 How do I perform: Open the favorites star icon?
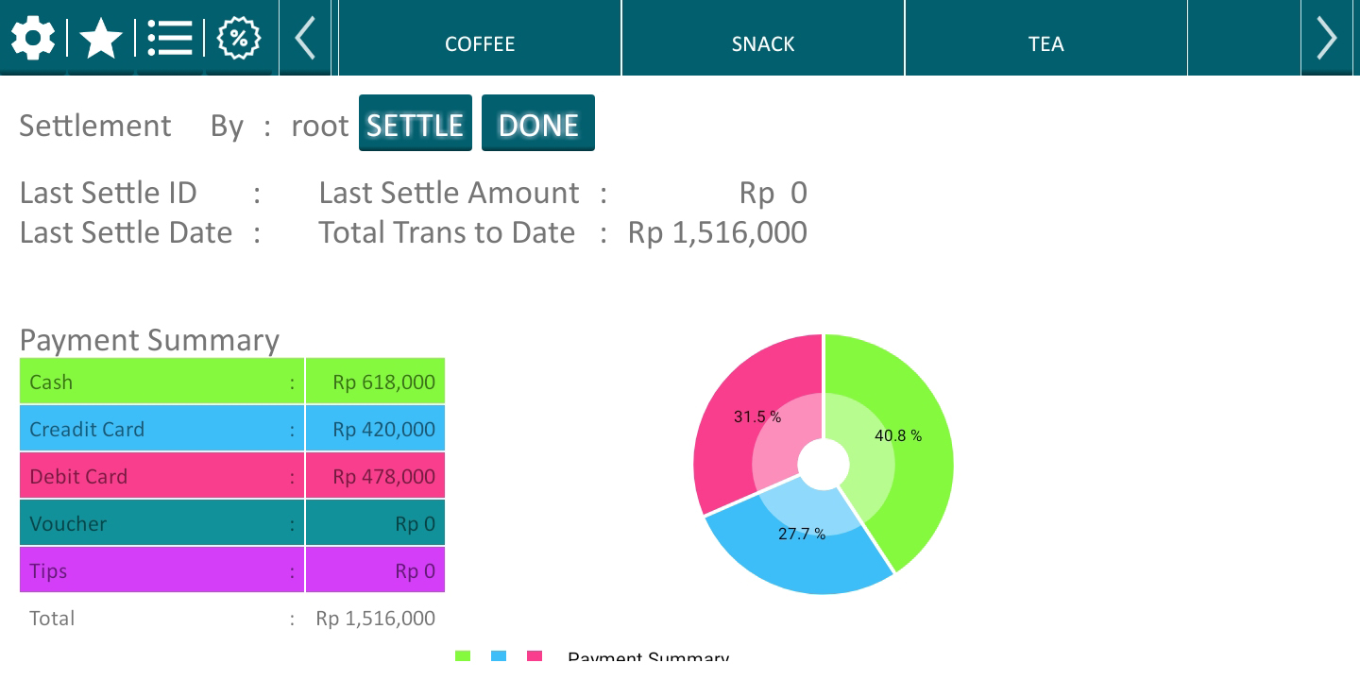click(101, 39)
